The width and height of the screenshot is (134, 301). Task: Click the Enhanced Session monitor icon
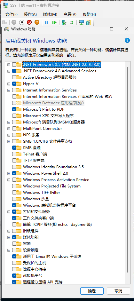point(82,22)
